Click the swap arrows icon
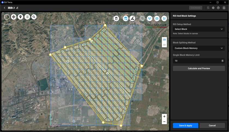Viewport: 229px width, 132px height. click(164, 18)
